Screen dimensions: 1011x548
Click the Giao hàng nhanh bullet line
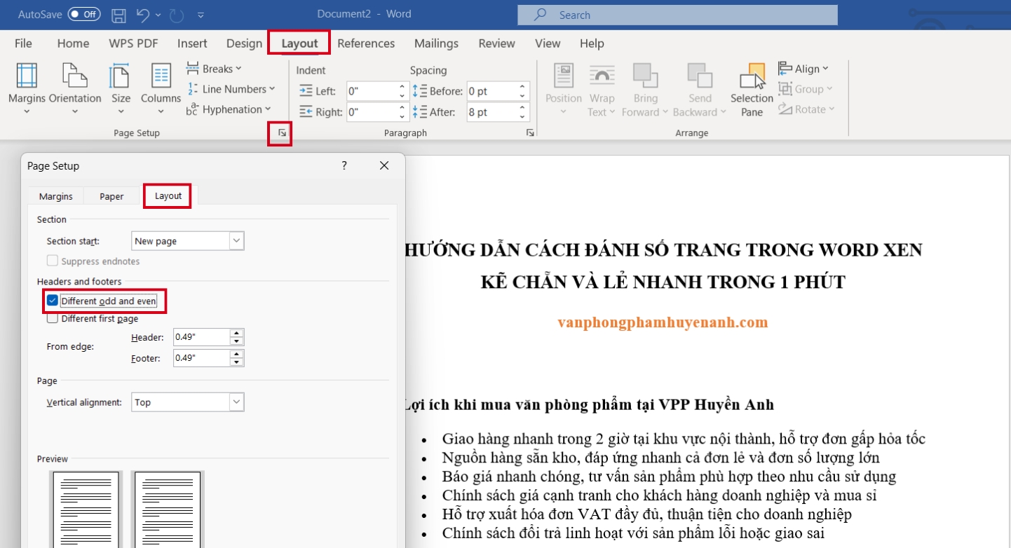pyautogui.click(x=684, y=439)
